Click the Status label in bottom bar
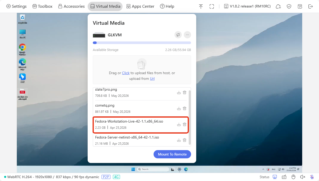Image resolution: width=319 pixels, height=181 pixels. point(264,177)
